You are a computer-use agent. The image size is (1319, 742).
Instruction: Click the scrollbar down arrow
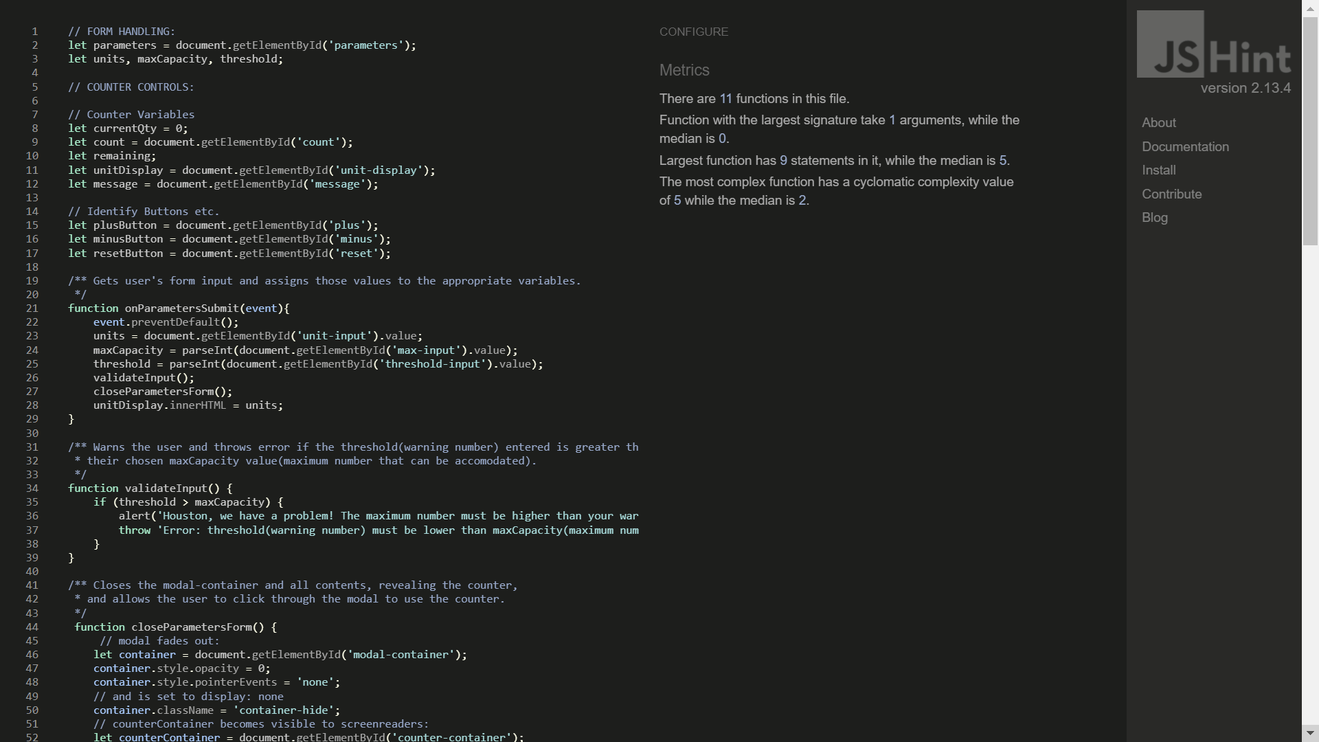pos(1310,734)
